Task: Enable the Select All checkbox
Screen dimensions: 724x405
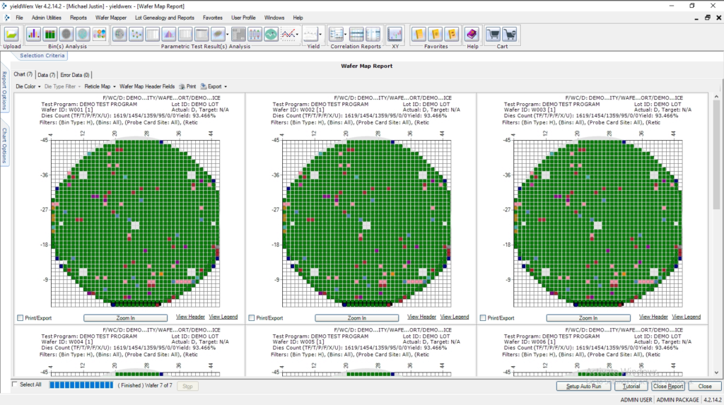Action: [x=16, y=385]
